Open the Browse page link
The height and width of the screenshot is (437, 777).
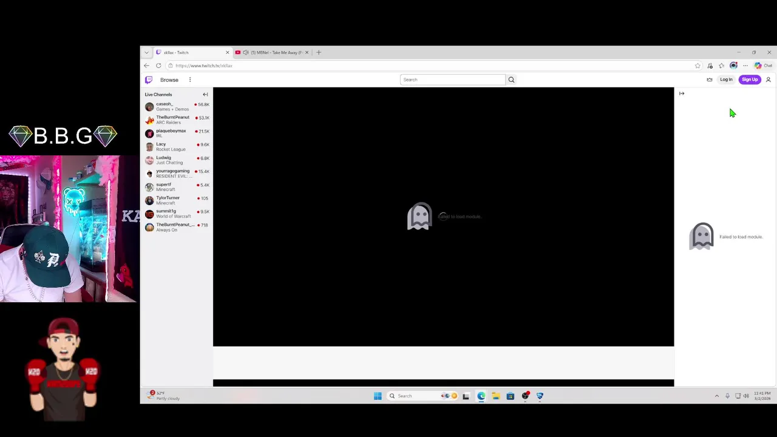169,80
